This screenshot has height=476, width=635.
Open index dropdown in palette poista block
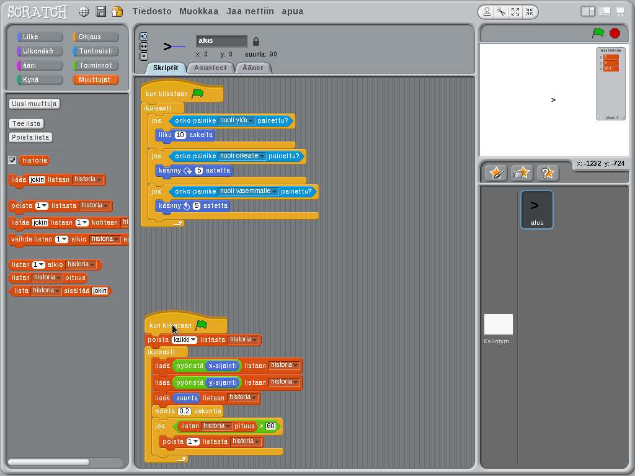pyautogui.click(x=42, y=205)
